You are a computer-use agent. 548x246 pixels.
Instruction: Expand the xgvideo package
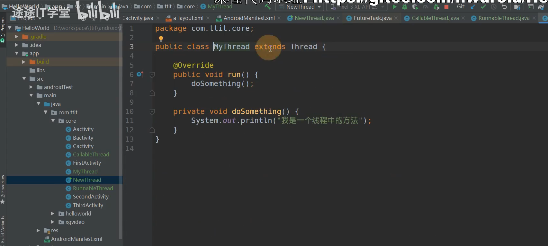click(x=53, y=222)
